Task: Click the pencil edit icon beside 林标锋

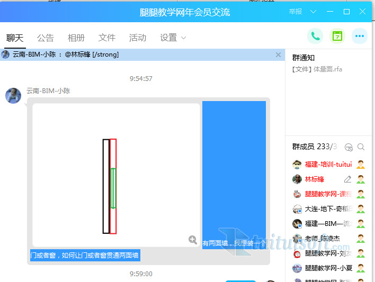Action: pyautogui.click(x=347, y=179)
